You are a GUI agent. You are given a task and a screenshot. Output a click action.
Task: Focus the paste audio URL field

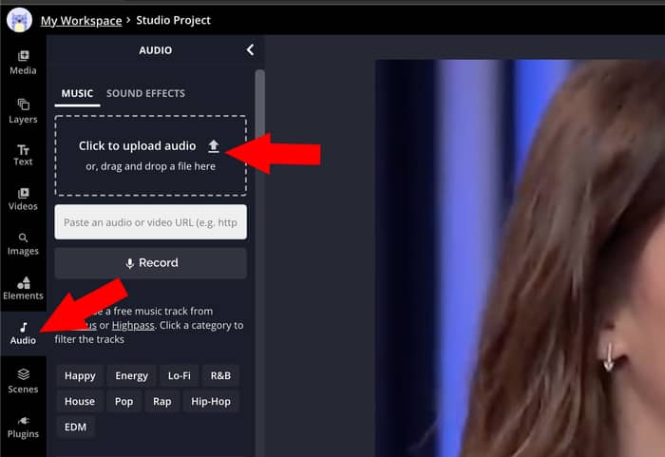(x=150, y=222)
